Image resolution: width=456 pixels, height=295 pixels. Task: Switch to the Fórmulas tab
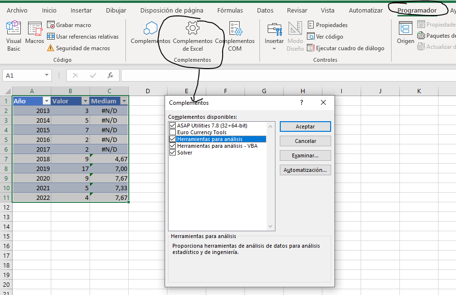pos(230,11)
